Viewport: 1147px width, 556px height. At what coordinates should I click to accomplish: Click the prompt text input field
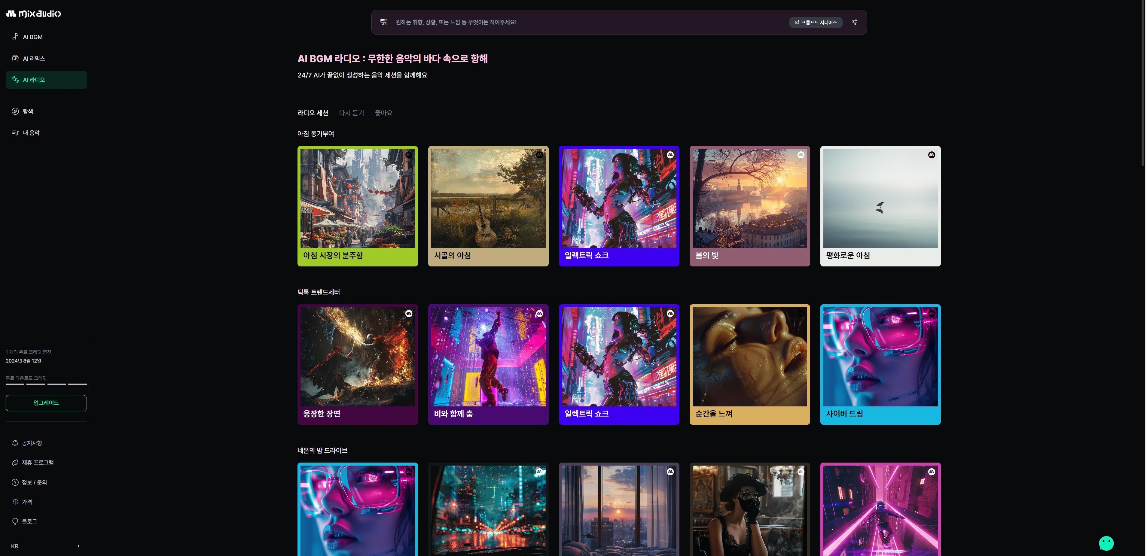pos(579,22)
